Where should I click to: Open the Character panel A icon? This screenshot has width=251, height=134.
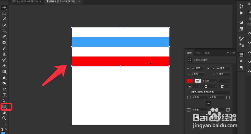click(x=241, y=61)
